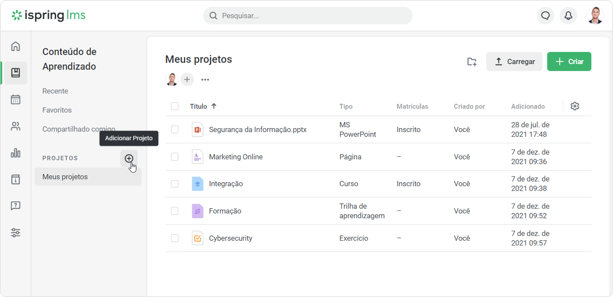Tick the checkbox for Marketing Online

pos(174,157)
